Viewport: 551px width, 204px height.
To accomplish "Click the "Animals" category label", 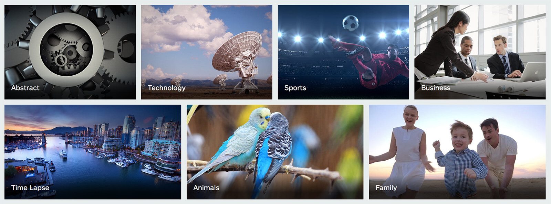I will (x=206, y=188).
